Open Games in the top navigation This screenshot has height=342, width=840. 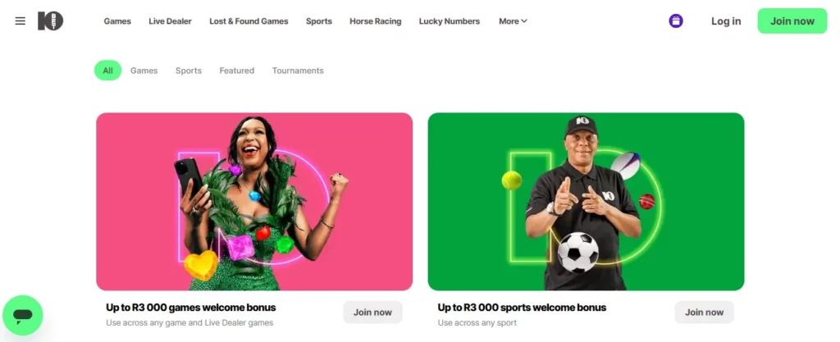click(x=117, y=21)
